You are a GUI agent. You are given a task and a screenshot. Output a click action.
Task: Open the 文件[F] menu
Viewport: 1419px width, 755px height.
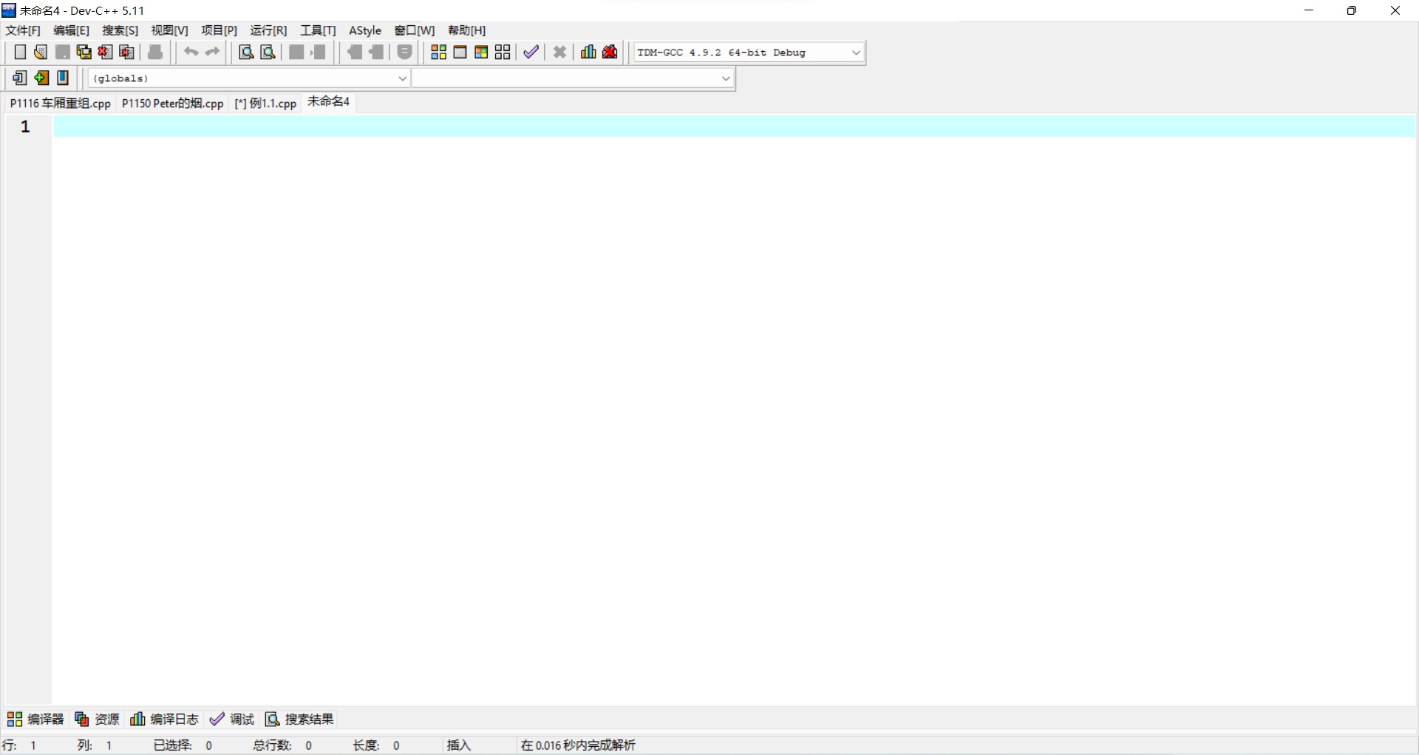pos(23,30)
